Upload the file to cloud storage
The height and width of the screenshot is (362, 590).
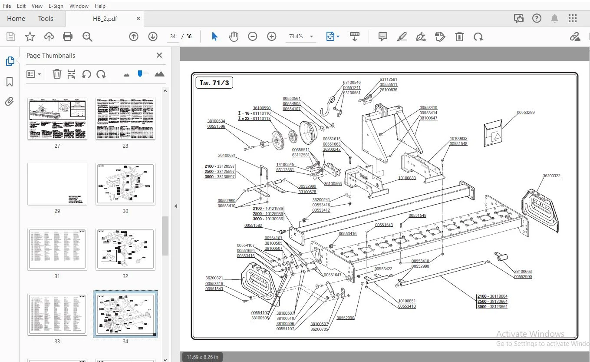[49, 37]
